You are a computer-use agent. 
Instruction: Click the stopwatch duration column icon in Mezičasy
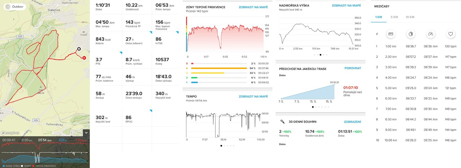pos(411,34)
